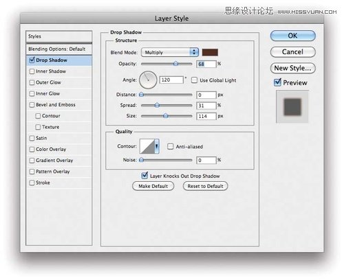This screenshot has width=344, height=280.
Task: Enable Anti-aliased checkbox
Action: tap(170, 146)
